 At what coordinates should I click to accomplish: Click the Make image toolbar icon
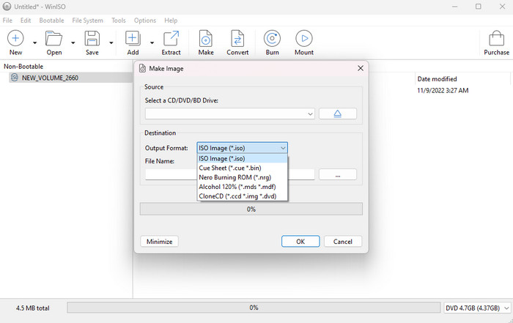tap(206, 38)
